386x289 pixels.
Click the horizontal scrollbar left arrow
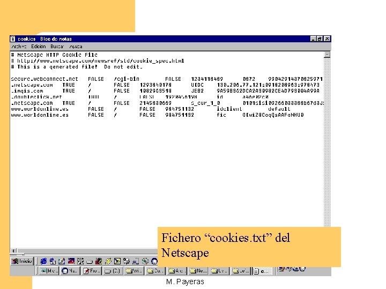13,250
